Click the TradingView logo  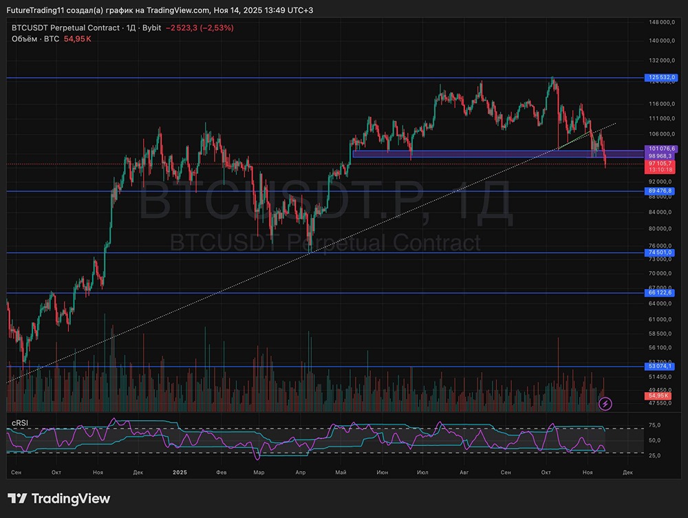[x=58, y=499]
